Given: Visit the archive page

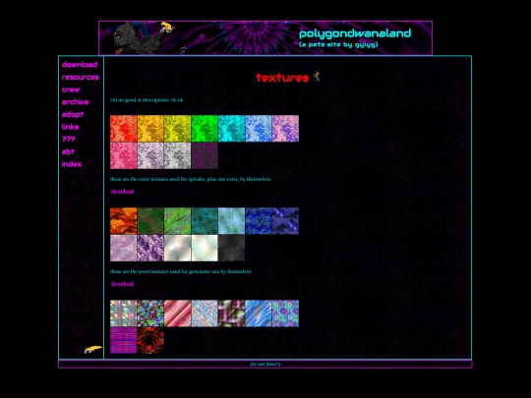Looking at the screenshot, I should [x=75, y=102].
